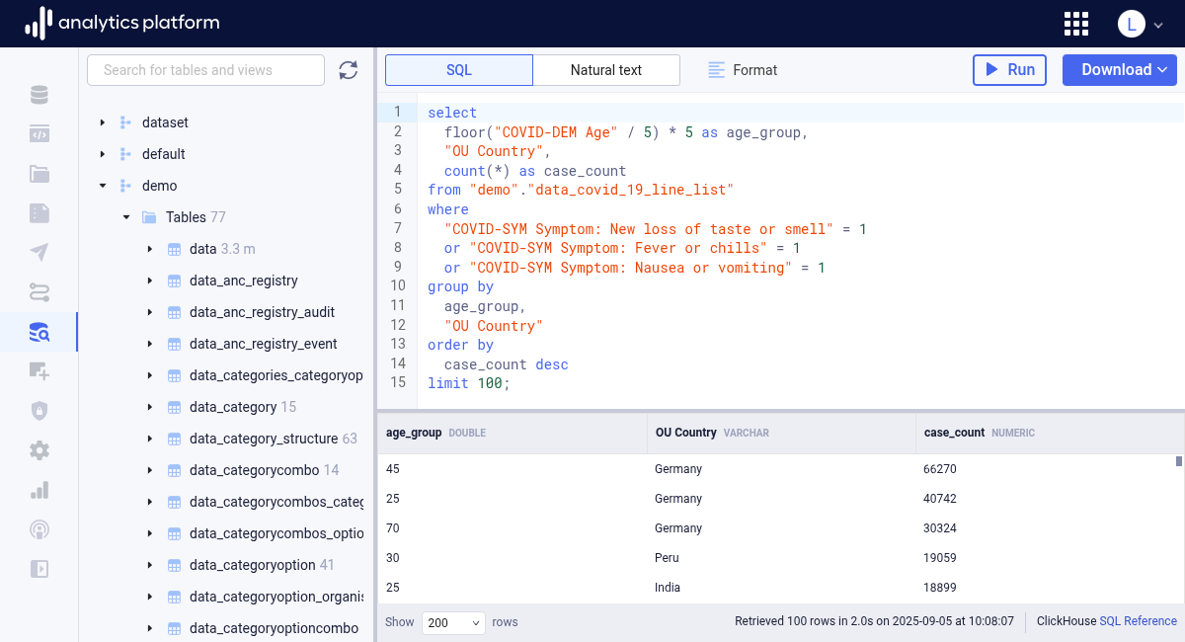This screenshot has height=642, width=1185.
Task: Run the SQL query
Action: [1009, 70]
